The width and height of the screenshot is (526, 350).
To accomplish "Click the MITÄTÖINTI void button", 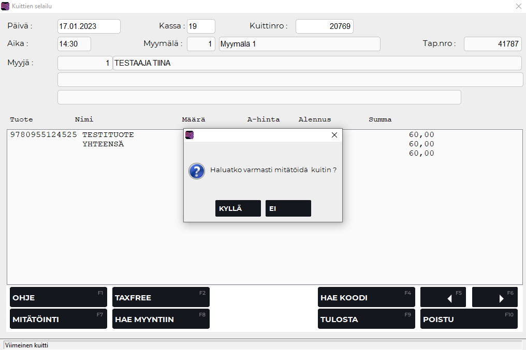I will (58, 319).
